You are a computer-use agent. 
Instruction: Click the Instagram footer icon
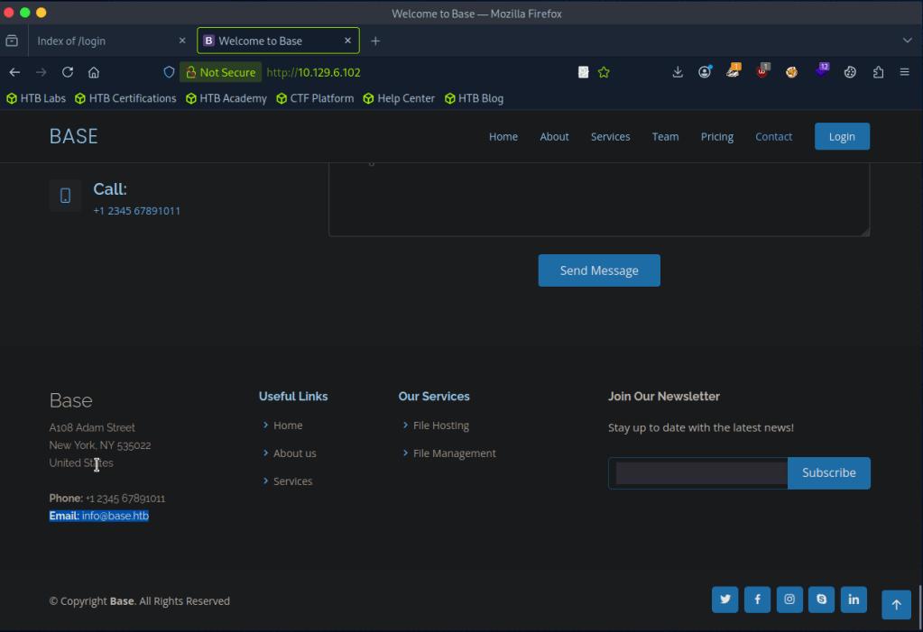pos(789,600)
